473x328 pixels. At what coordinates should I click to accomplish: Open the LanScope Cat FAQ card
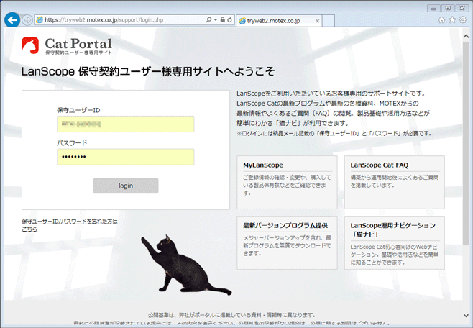click(394, 182)
